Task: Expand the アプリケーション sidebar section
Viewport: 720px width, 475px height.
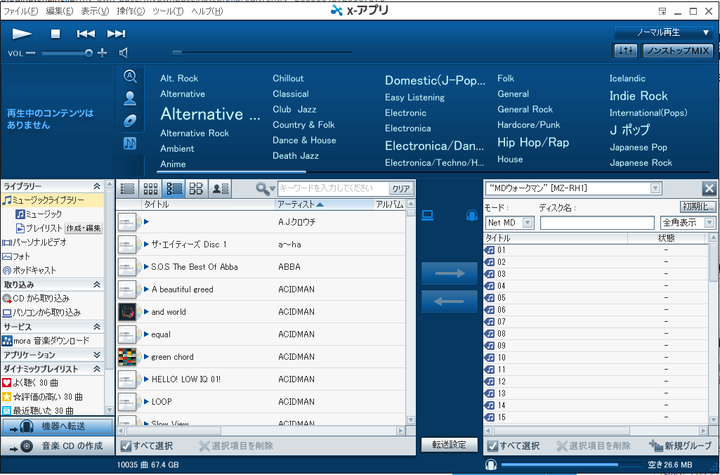Action: [97, 355]
